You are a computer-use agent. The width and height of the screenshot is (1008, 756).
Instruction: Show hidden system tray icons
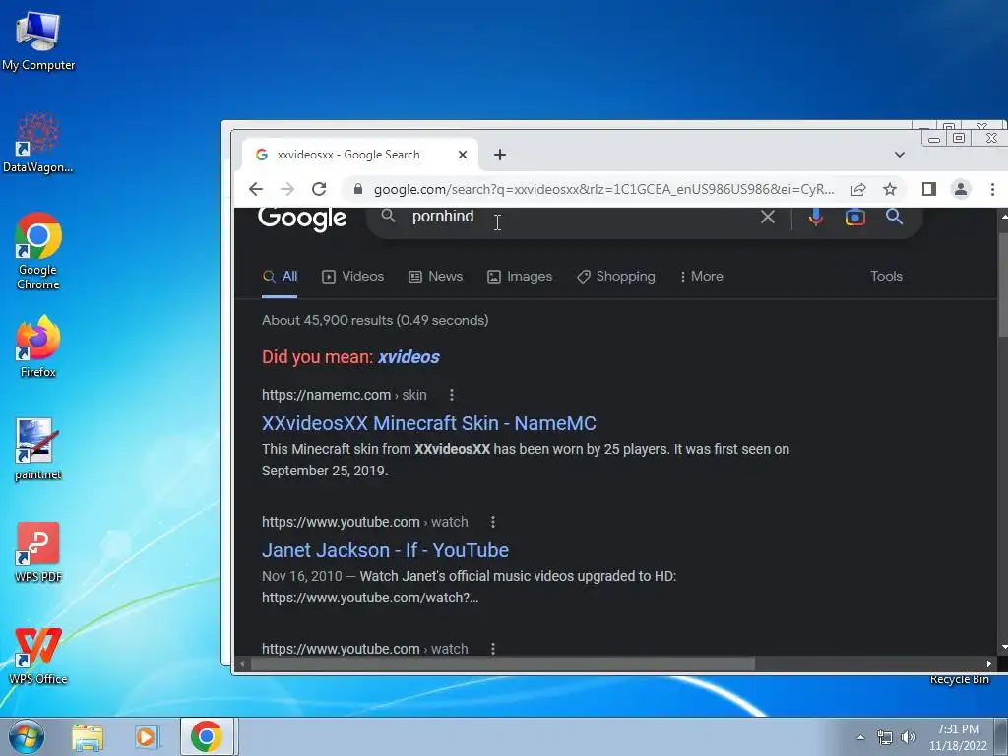[x=860, y=737]
